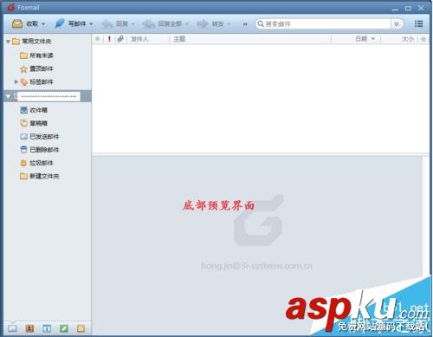This screenshot has width=433, height=337.
Task: Select the mail account row
Action: pos(48,96)
